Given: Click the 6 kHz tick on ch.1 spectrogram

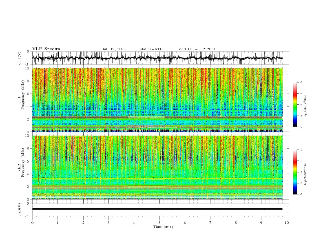Looking at the screenshot, I should click(x=29, y=94).
